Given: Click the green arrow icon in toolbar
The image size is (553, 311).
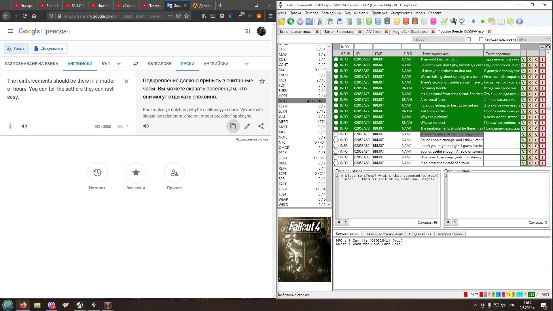Looking at the screenshot, I should pos(291,21).
